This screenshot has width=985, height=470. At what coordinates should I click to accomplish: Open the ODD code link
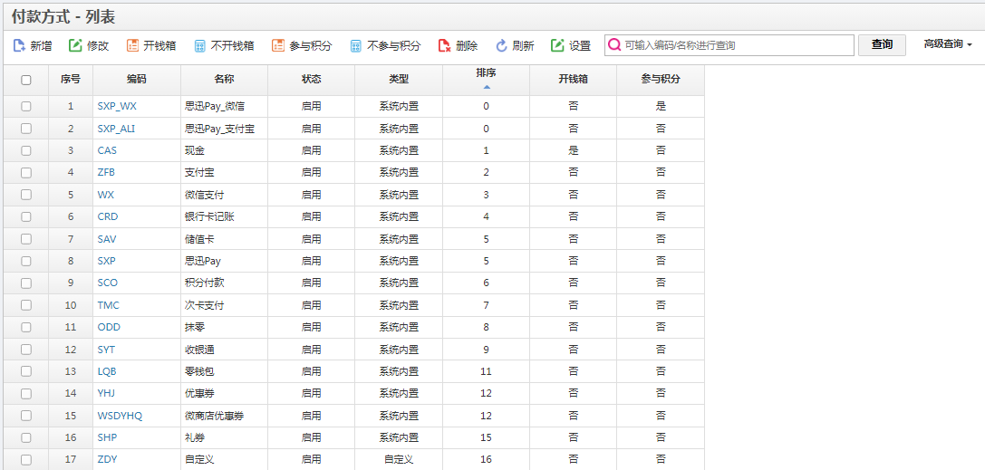(x=109, y=327)
